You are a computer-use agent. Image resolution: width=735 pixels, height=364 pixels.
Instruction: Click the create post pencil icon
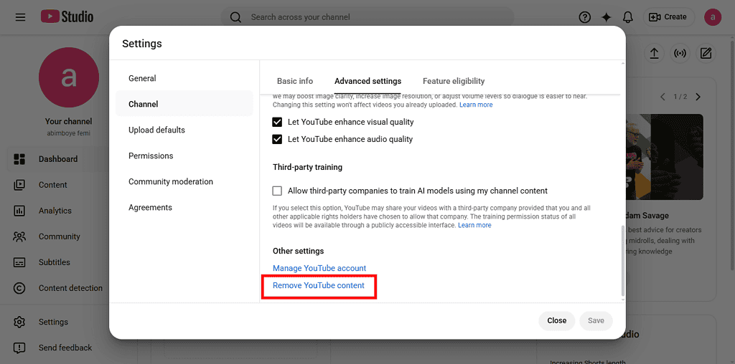point(706,53)
